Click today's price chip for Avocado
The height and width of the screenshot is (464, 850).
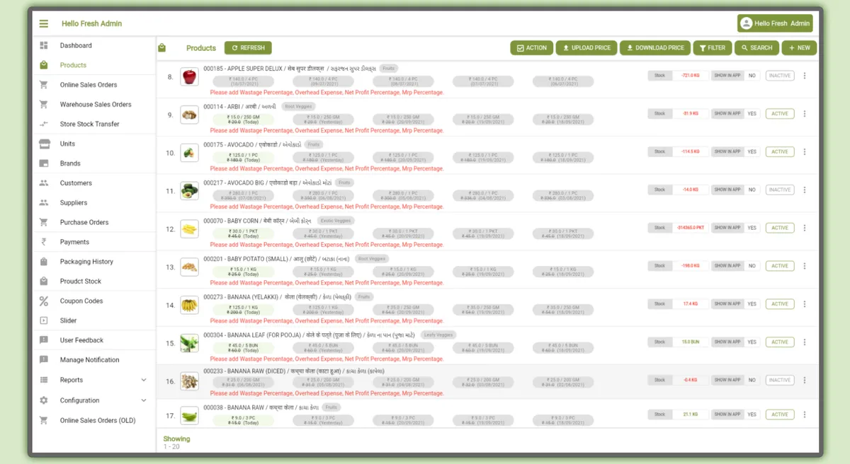coord(243,158)
